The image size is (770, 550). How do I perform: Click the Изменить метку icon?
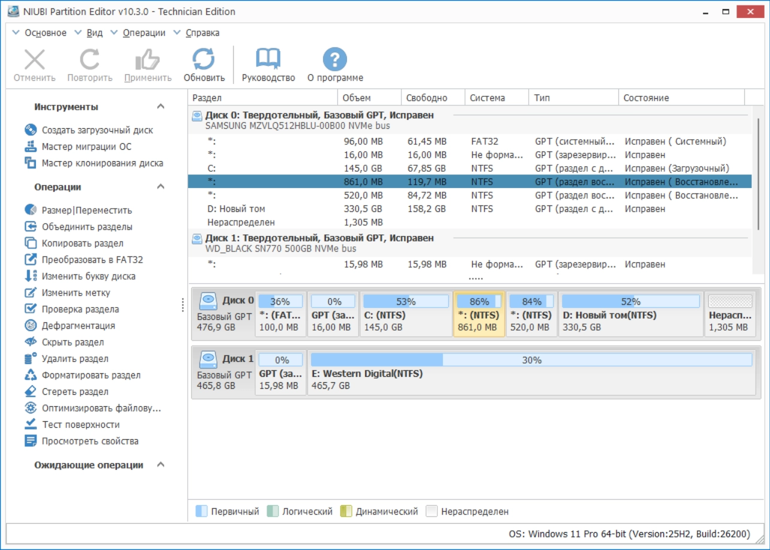[31, 293]
